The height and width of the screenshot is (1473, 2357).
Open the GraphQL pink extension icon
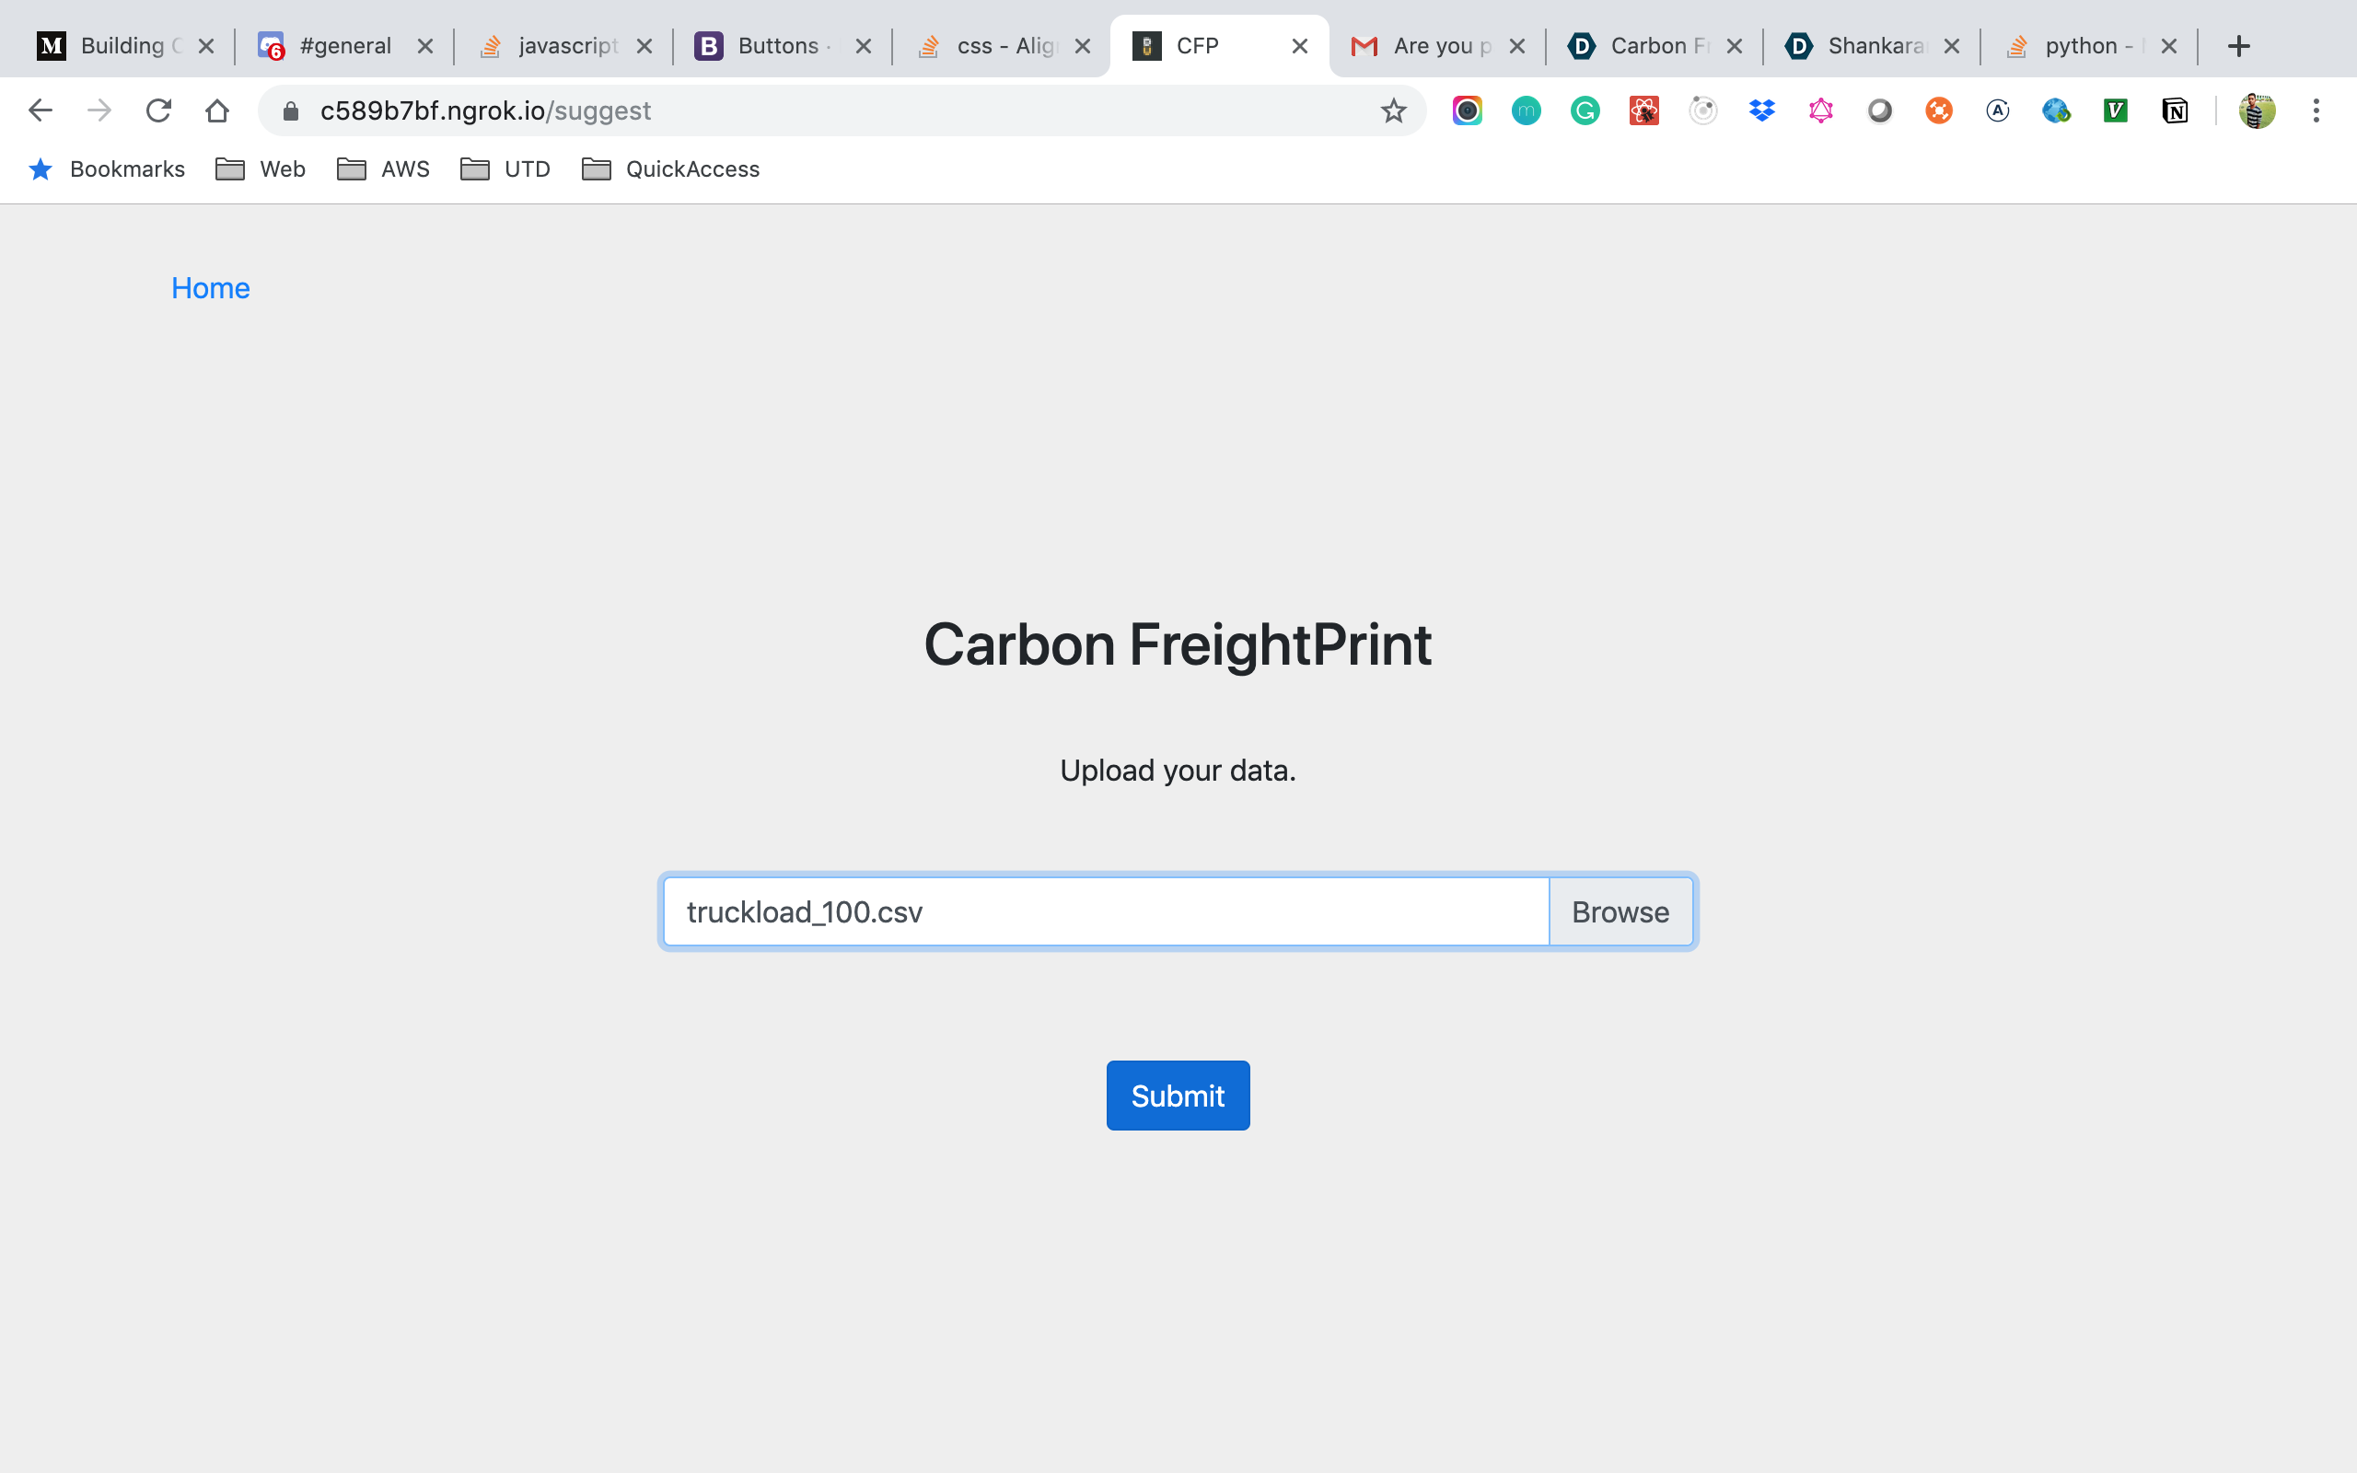point(1820,111)
